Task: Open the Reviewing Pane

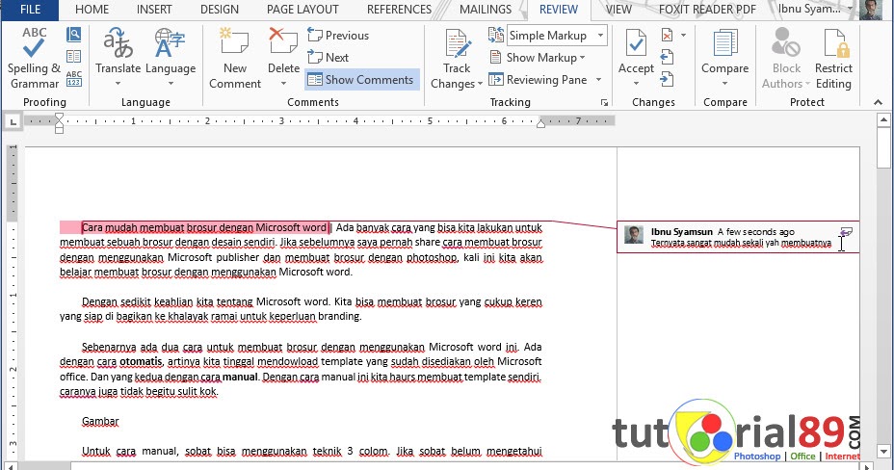Action: 539,80
